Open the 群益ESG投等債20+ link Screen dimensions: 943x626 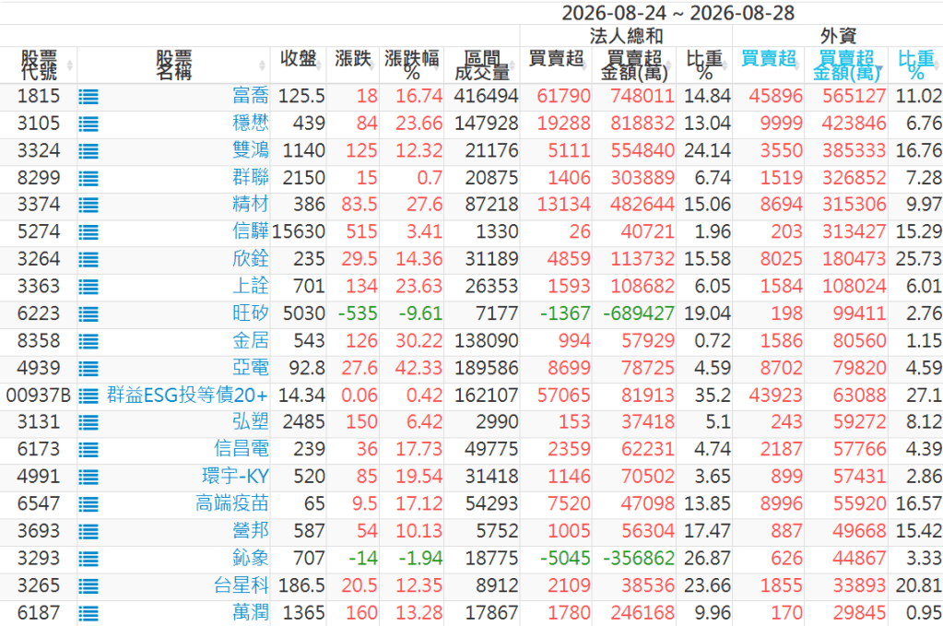pyautogui.click(x=187, y=396)
